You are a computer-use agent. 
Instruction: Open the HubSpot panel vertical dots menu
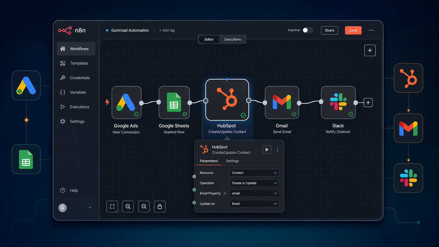click(x=278, y=150)
